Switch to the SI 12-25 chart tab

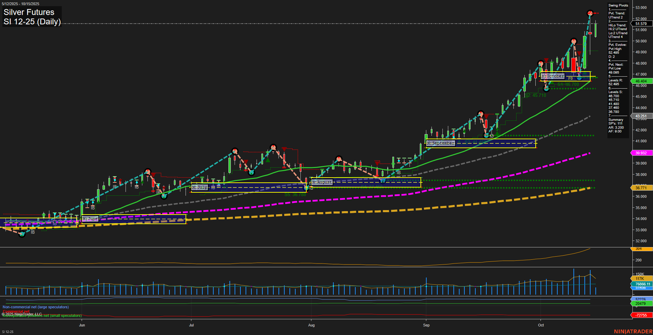8,331
